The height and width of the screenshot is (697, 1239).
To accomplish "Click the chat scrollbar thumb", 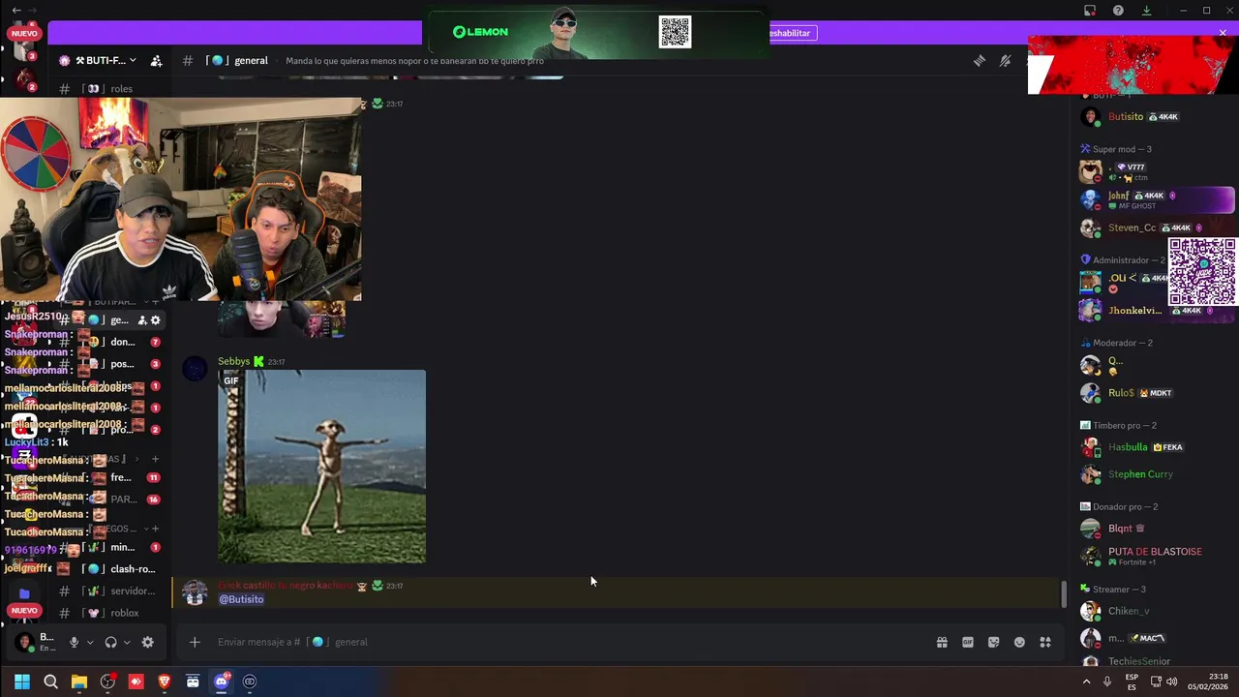I will (1064, 594).
